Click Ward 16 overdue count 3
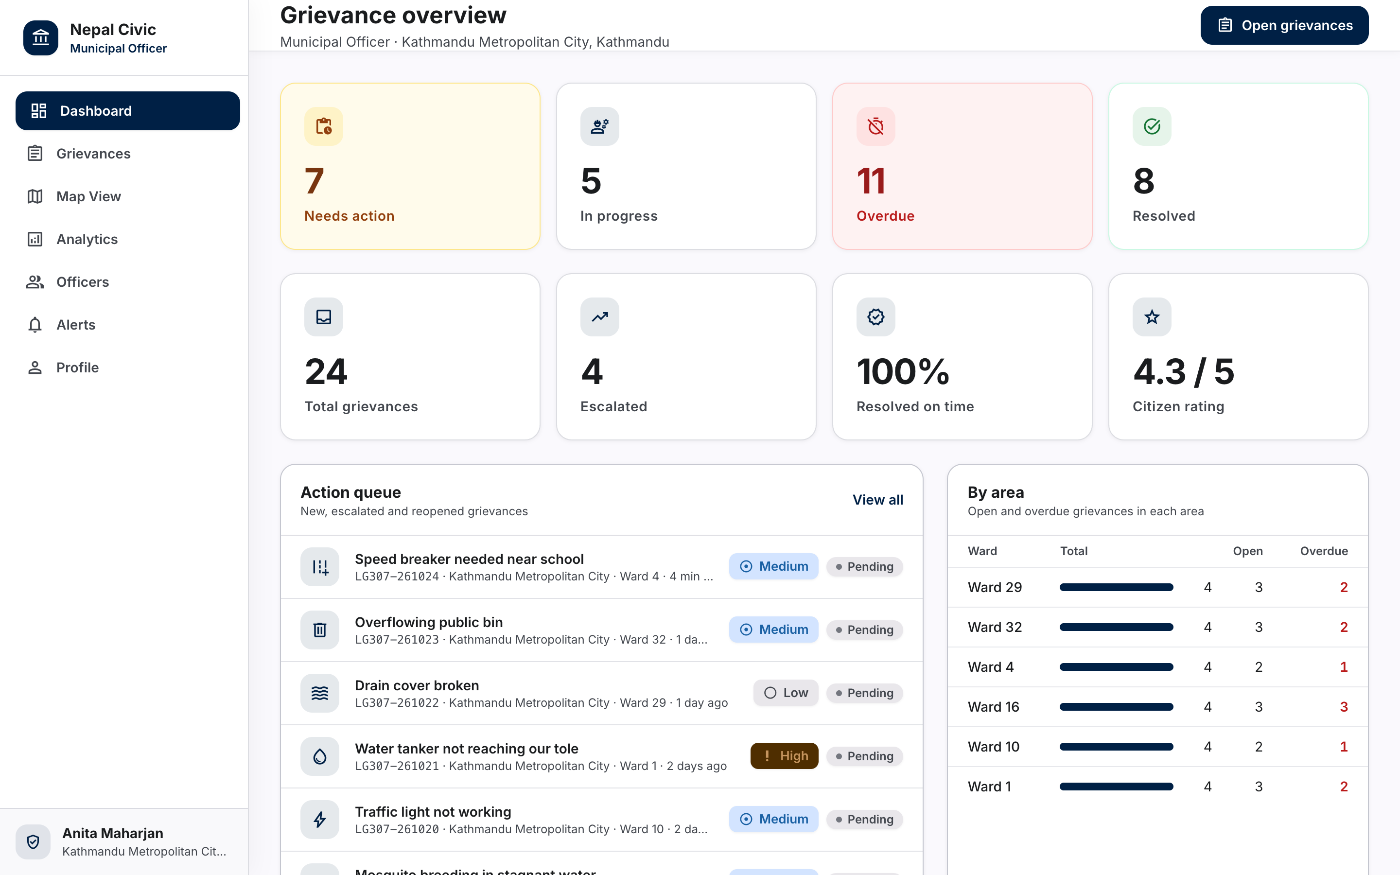The width and height of the screenshot is (1400, 875). point(1343,707)
